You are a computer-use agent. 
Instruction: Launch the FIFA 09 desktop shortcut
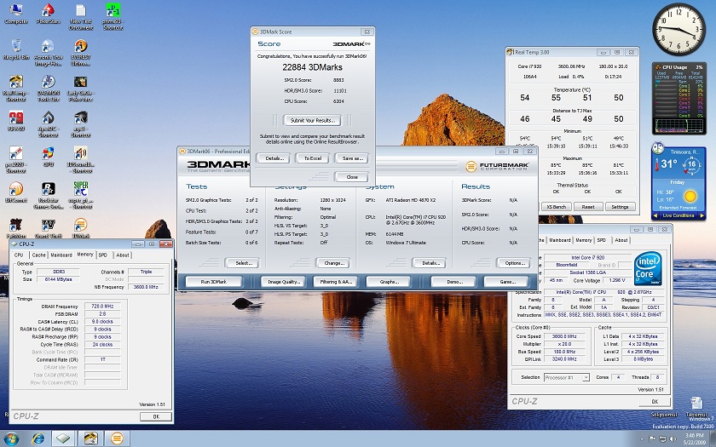[x=16, y=121]
